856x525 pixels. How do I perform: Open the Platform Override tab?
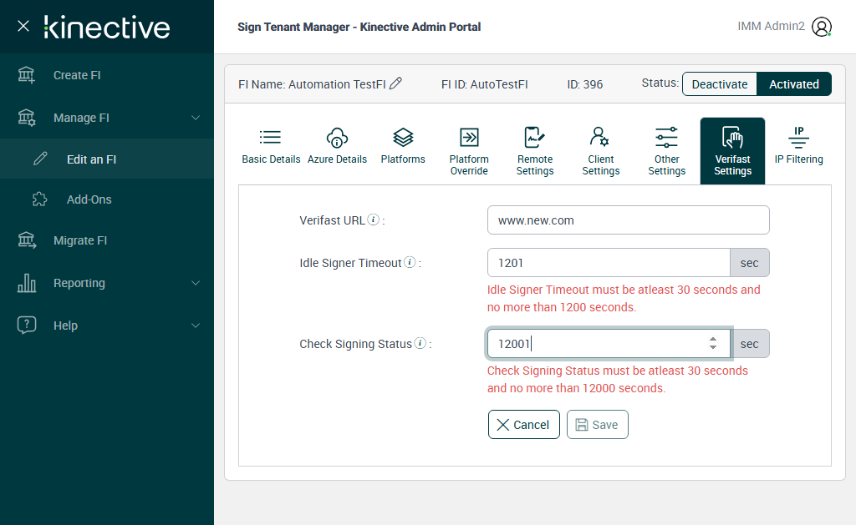pos(469,151)
